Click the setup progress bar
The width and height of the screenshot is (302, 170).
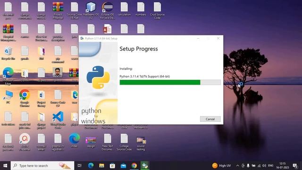point(170,82)
